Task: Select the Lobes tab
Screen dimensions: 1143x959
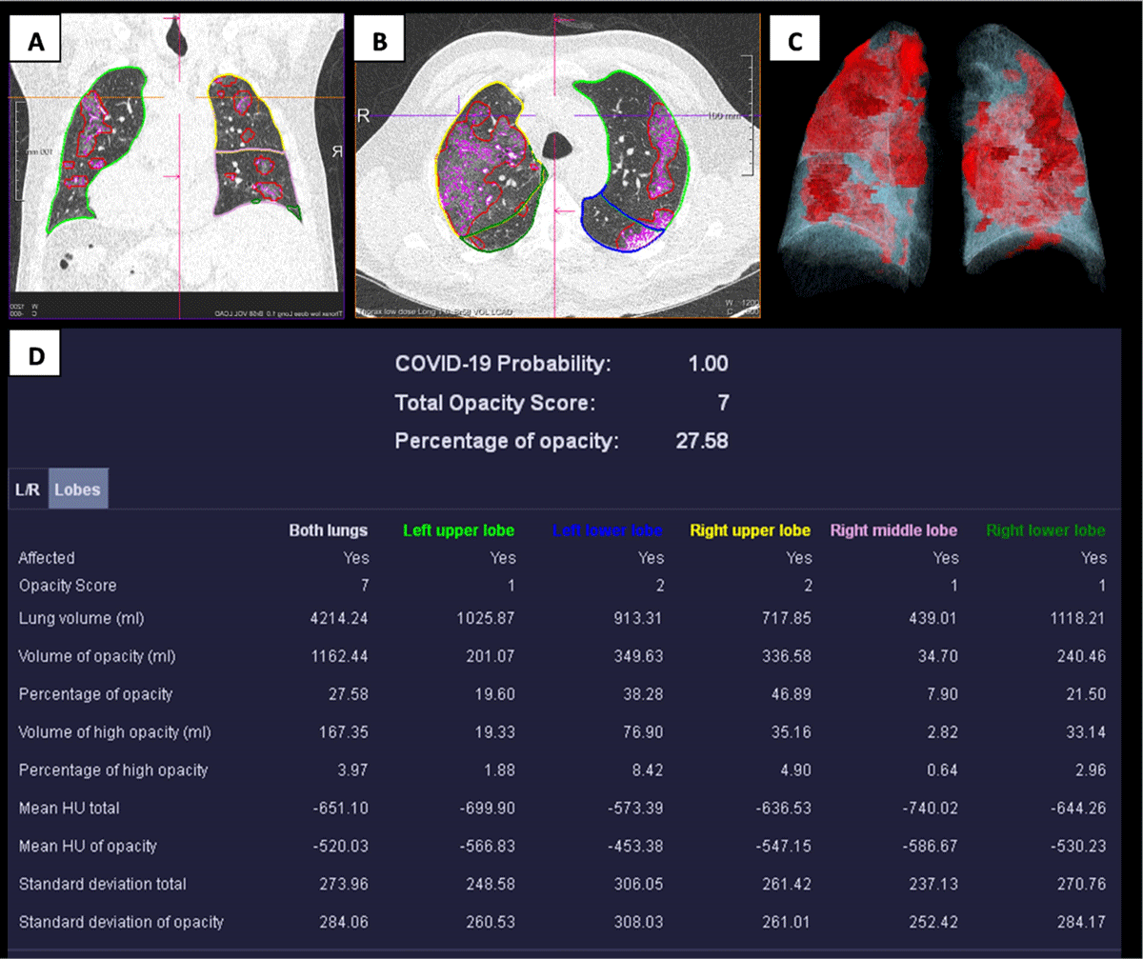Action: coord(78,490)
